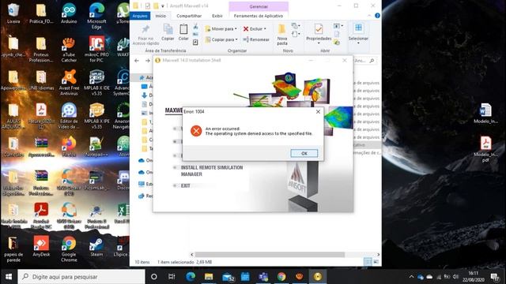Open the Windows Start menu

[9, 277]
